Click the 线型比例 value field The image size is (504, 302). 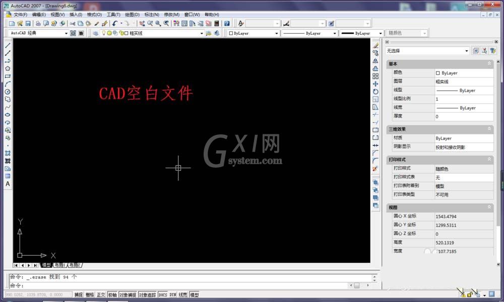pyautogui.click(x=464, y=99)
